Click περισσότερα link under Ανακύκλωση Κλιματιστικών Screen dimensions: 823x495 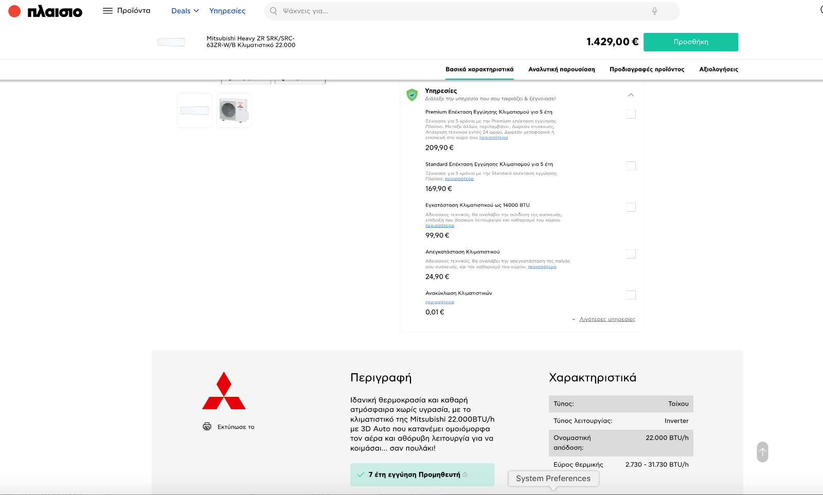coord(440,302)
